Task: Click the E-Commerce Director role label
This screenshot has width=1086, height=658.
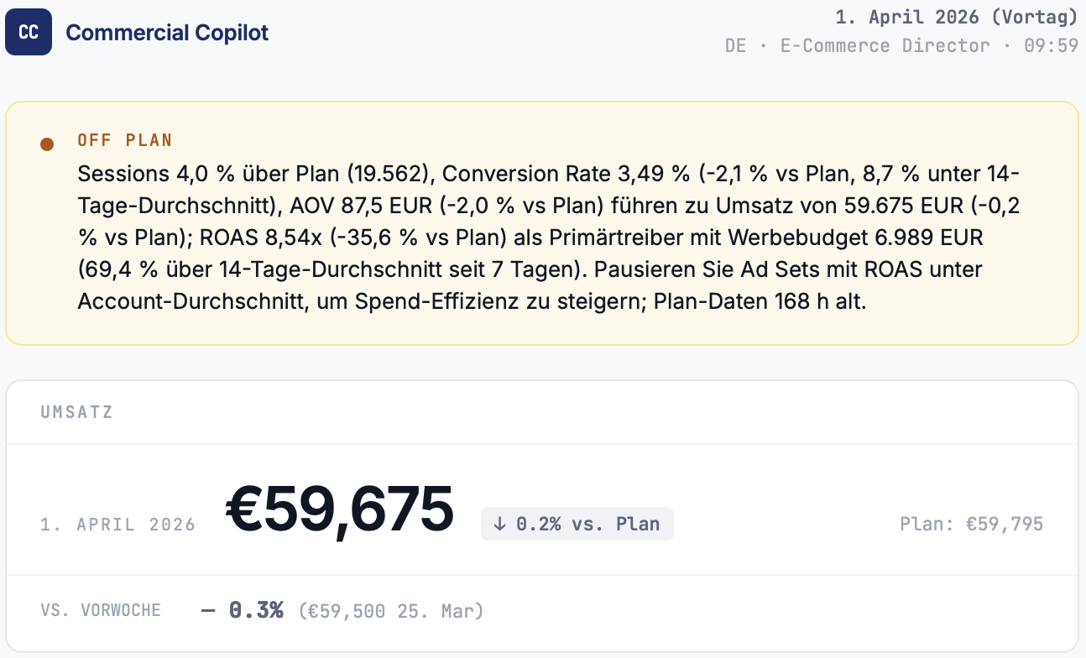Action: tap(885, 45)
